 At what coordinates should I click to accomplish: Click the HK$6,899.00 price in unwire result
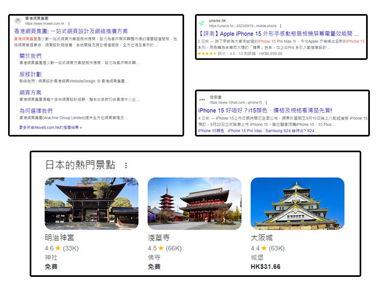click(271, 53)
